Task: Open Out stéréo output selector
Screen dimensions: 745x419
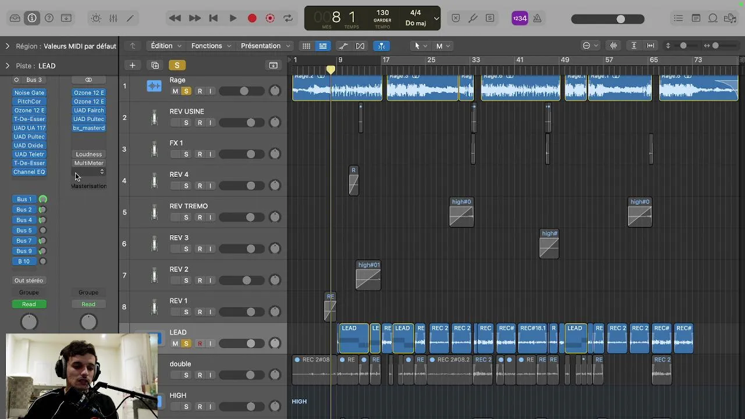Action: 29,280
